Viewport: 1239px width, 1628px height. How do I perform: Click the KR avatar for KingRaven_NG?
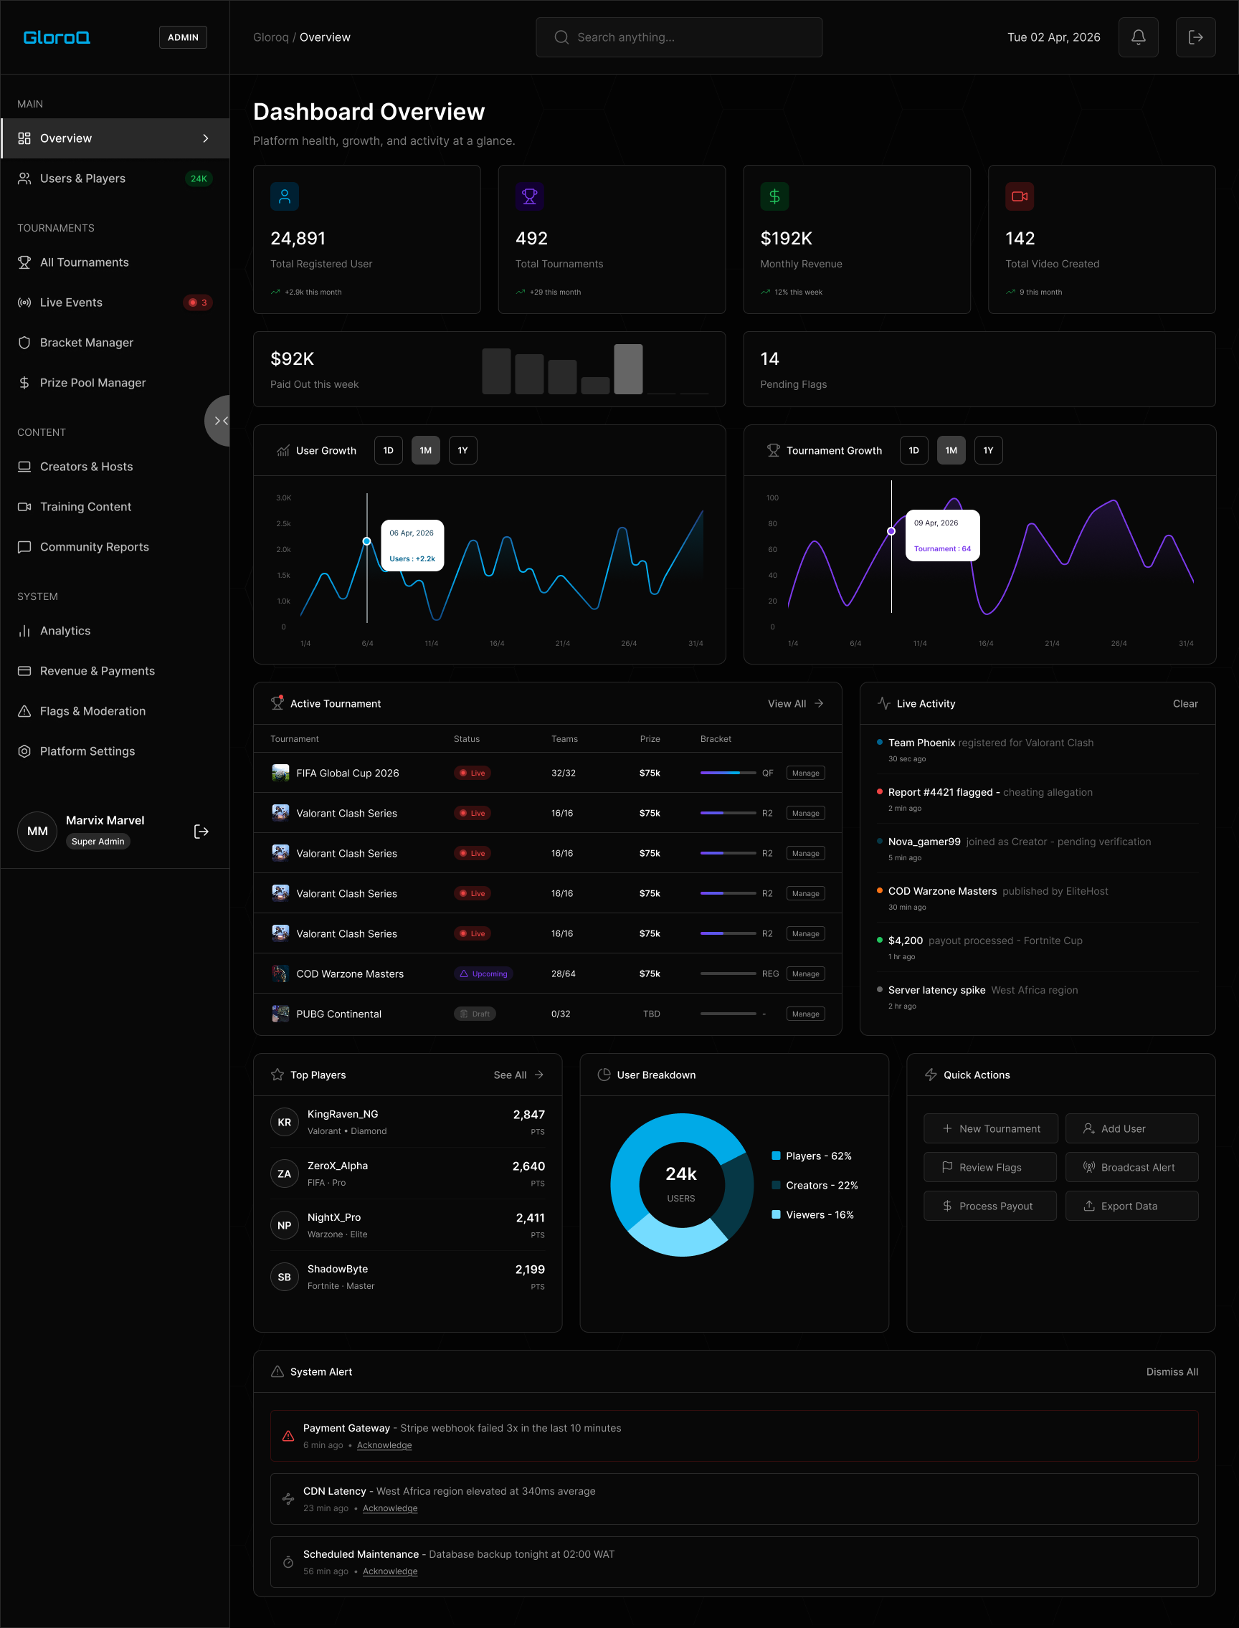tap(285, 1122)
